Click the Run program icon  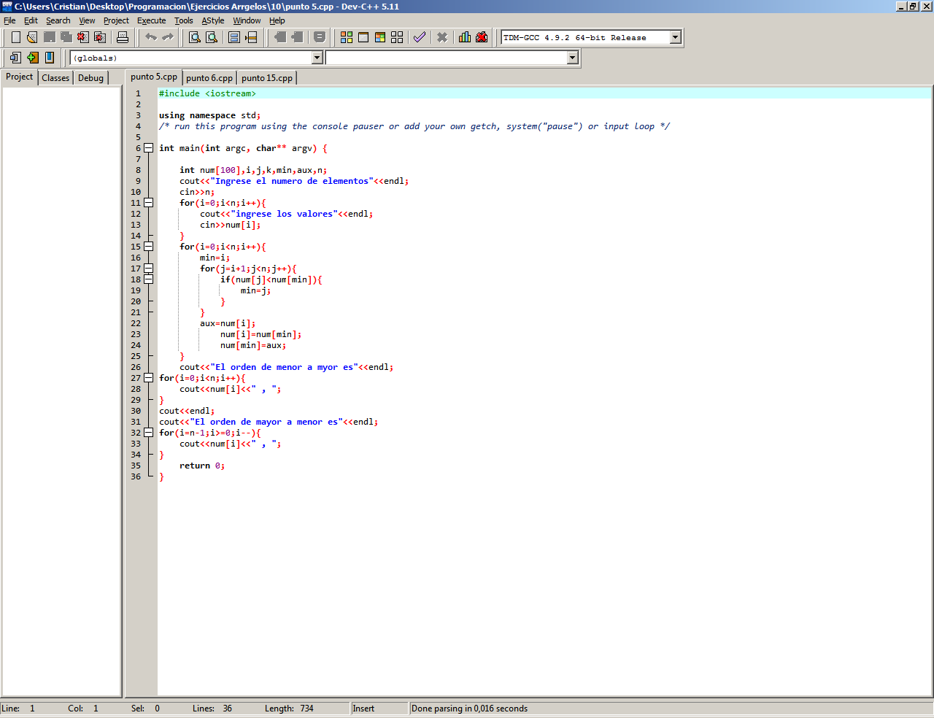coord(363,37)
